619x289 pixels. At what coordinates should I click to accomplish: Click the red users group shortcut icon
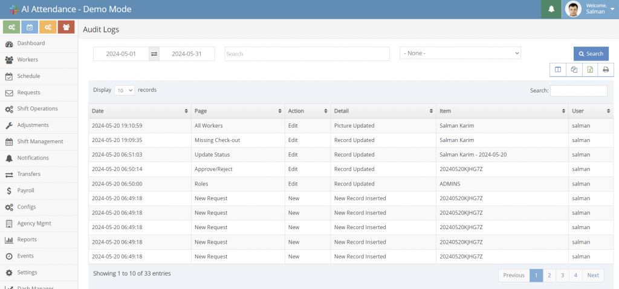[x=66, y=27]
